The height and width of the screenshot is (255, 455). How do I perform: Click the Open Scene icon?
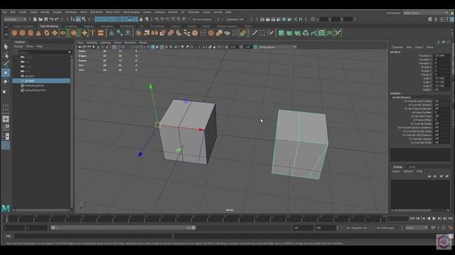coord(41,19)
